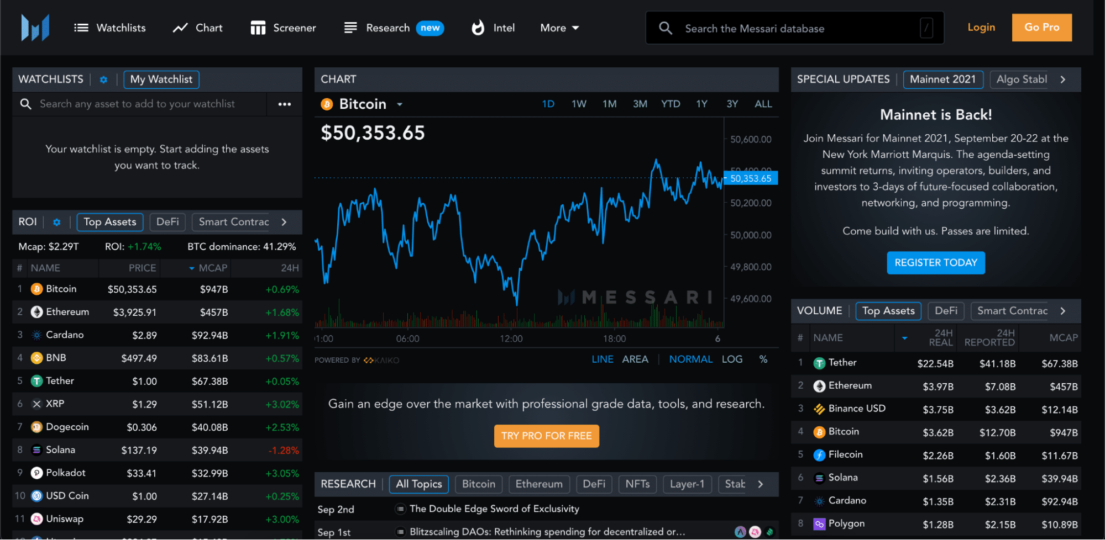Open the Blitzscaling DAOs research article

547,532
